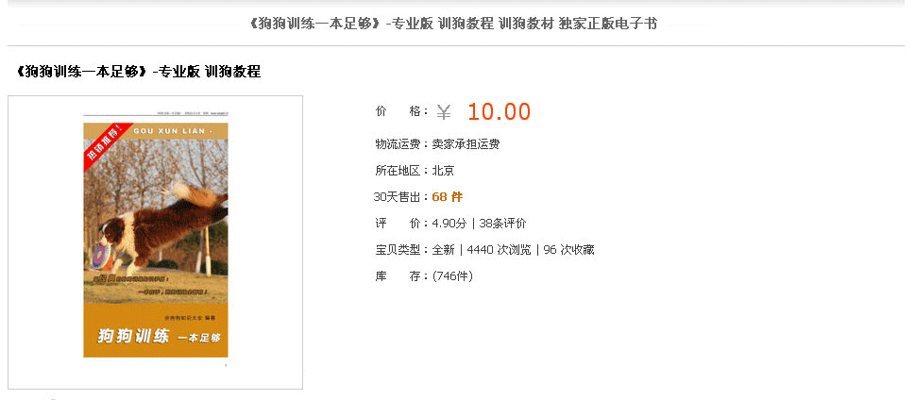Click the page header title 独家正版电子书
The image size is (915, 400).
[607, 24]
